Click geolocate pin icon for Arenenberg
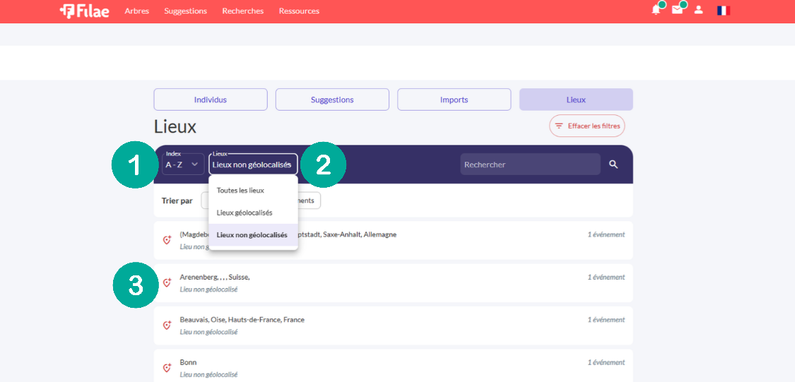This screenshot has height=382, width=795. [167, 282]
